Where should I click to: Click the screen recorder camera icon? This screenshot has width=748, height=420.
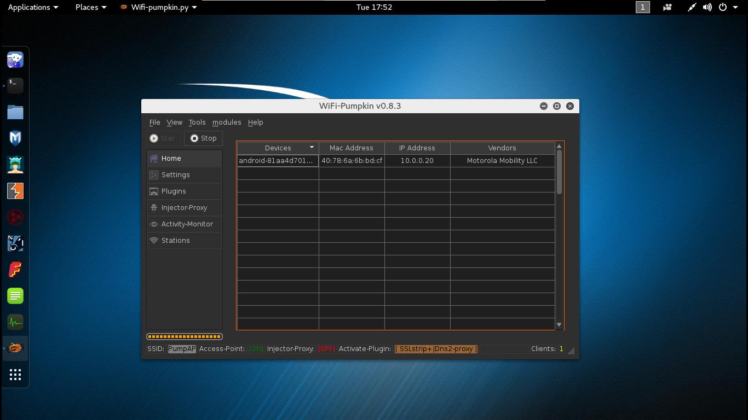tap(668, 7)
